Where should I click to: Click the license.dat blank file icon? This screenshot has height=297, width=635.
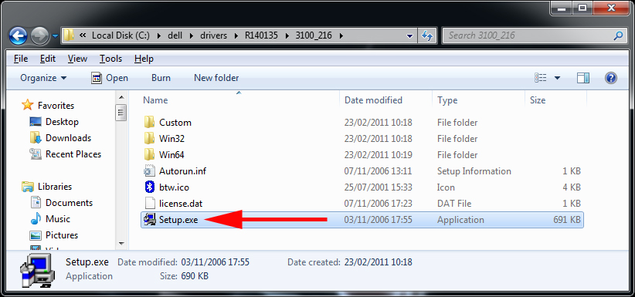point(149,203)
